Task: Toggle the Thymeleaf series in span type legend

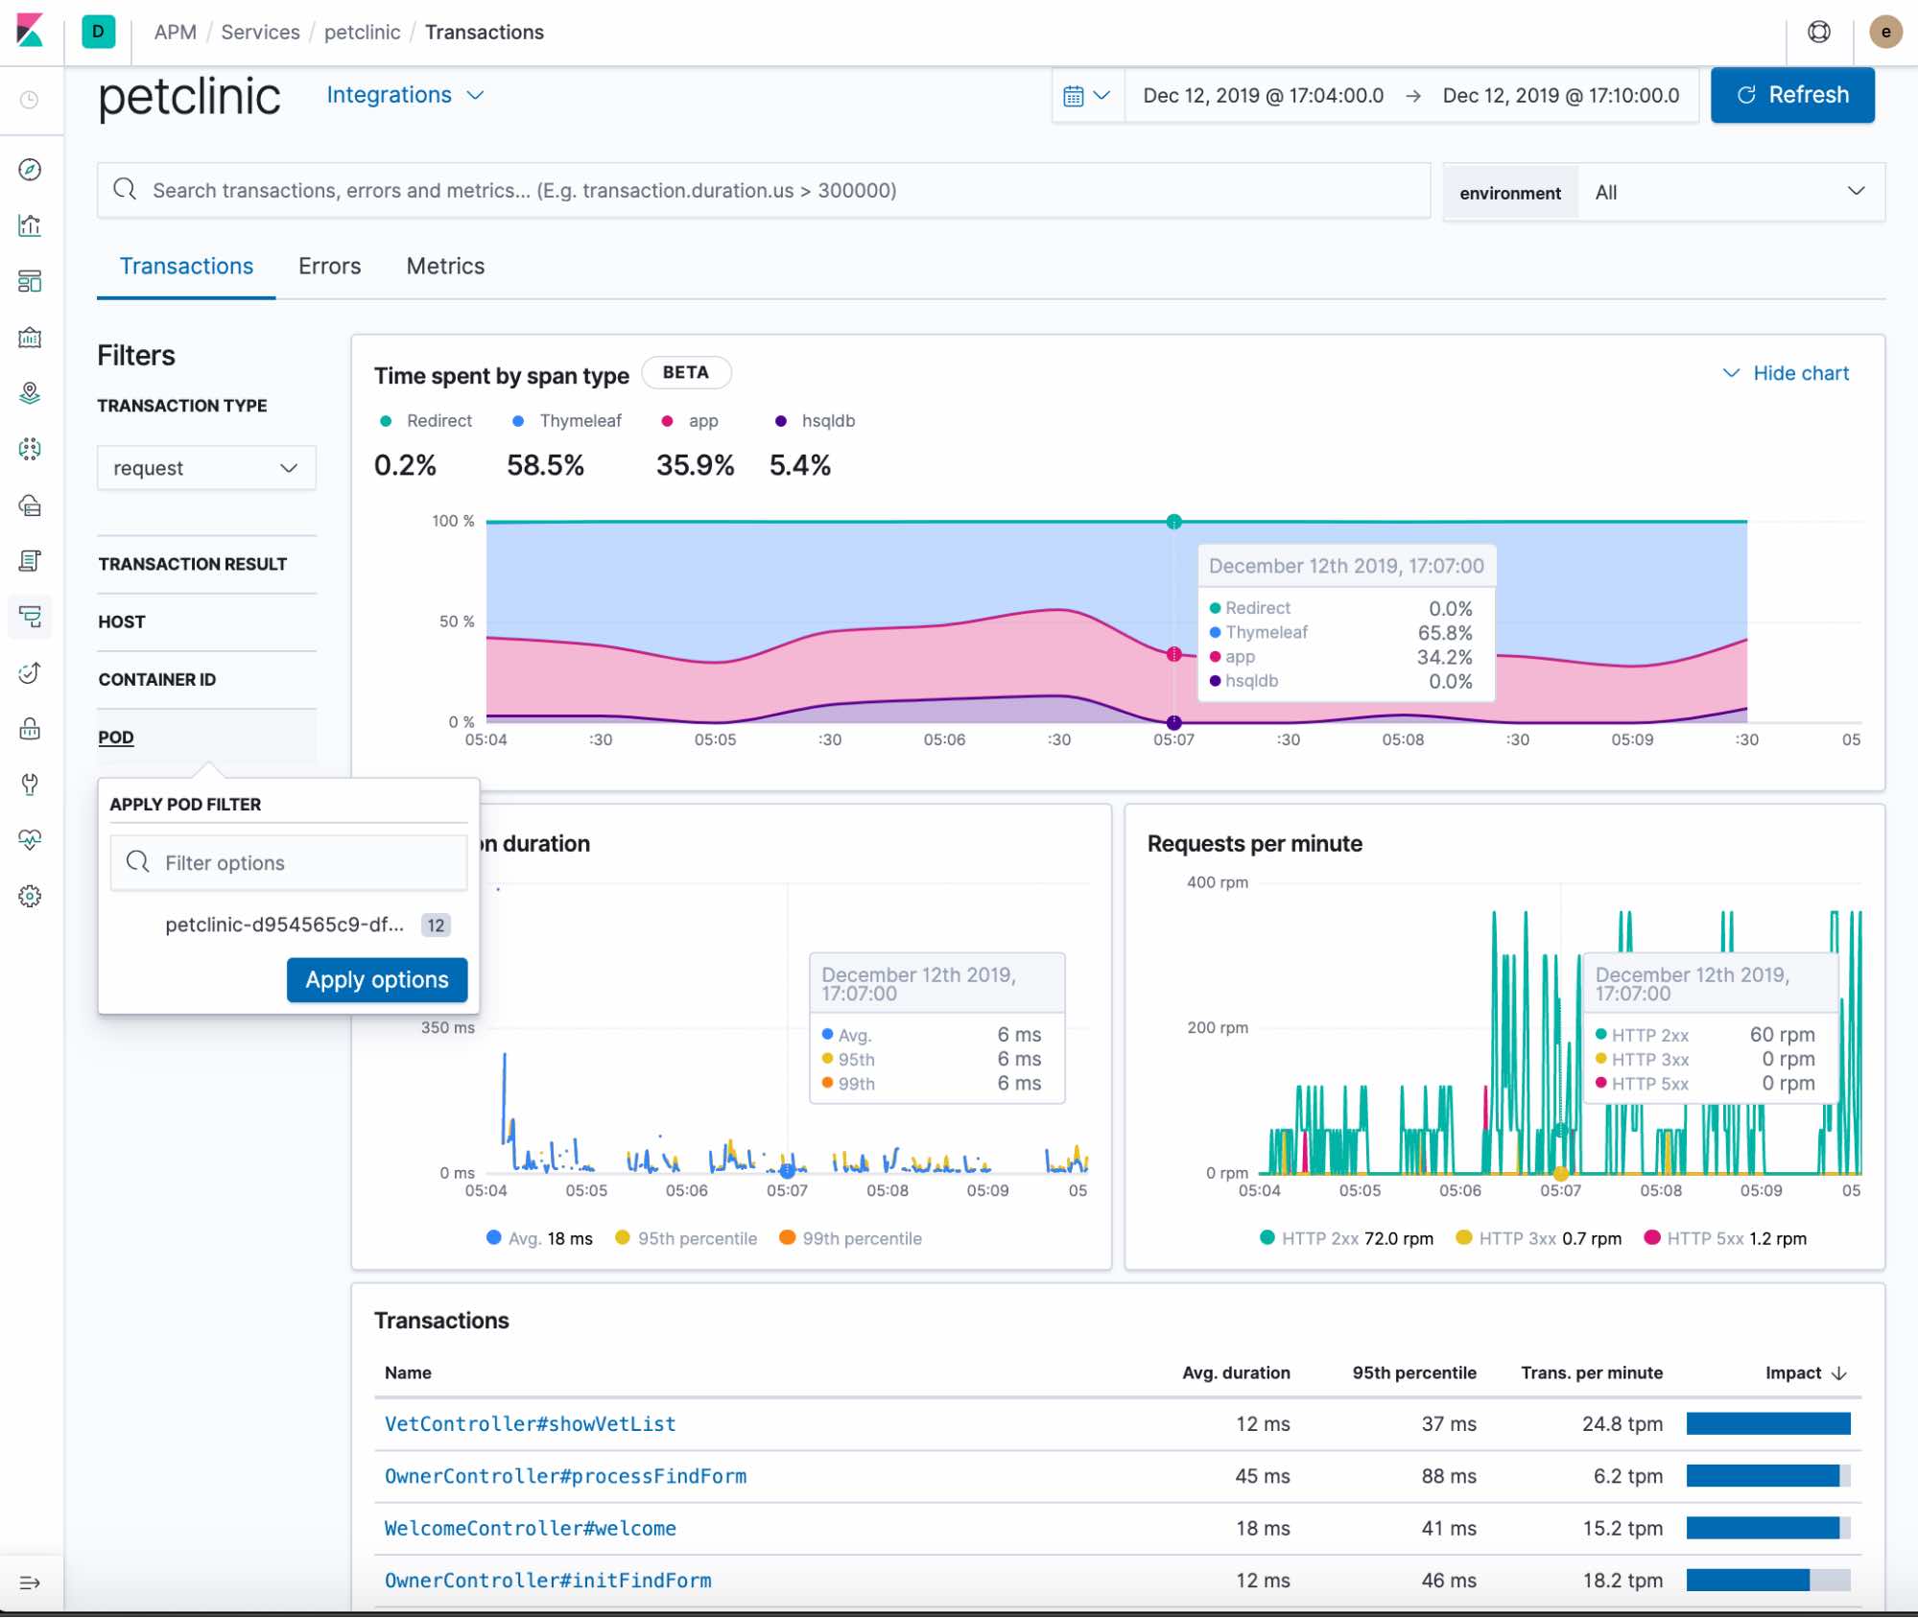Action: coord(566,420)
